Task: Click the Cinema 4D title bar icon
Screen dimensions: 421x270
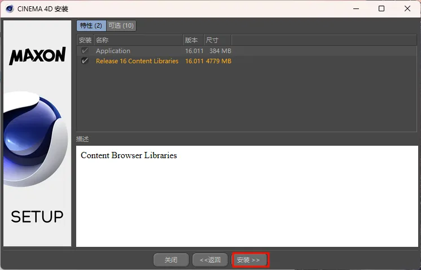Action: [x=10, y=9]
